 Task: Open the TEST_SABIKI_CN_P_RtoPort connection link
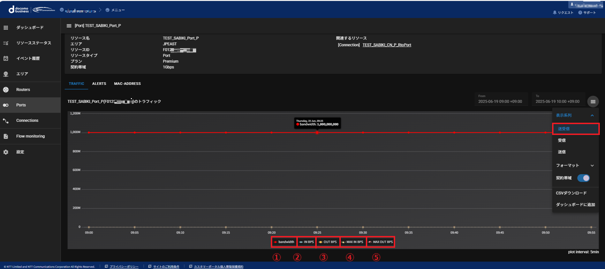[x=386, y=45]
